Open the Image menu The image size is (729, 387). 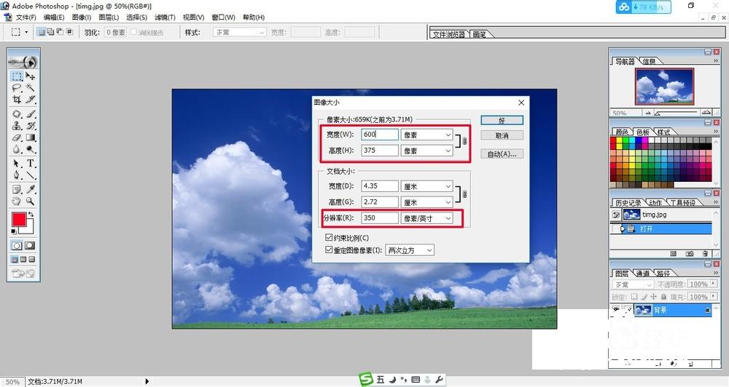[x=82, y=17]
